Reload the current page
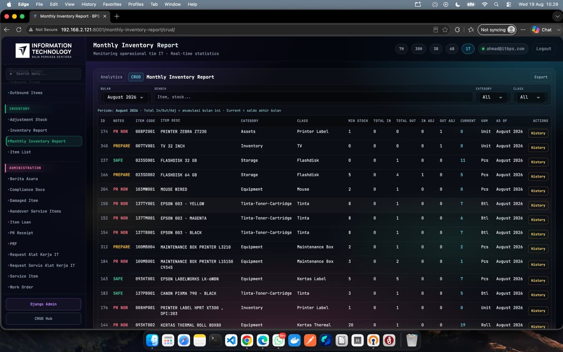The image size is (563, 352). 19,30
